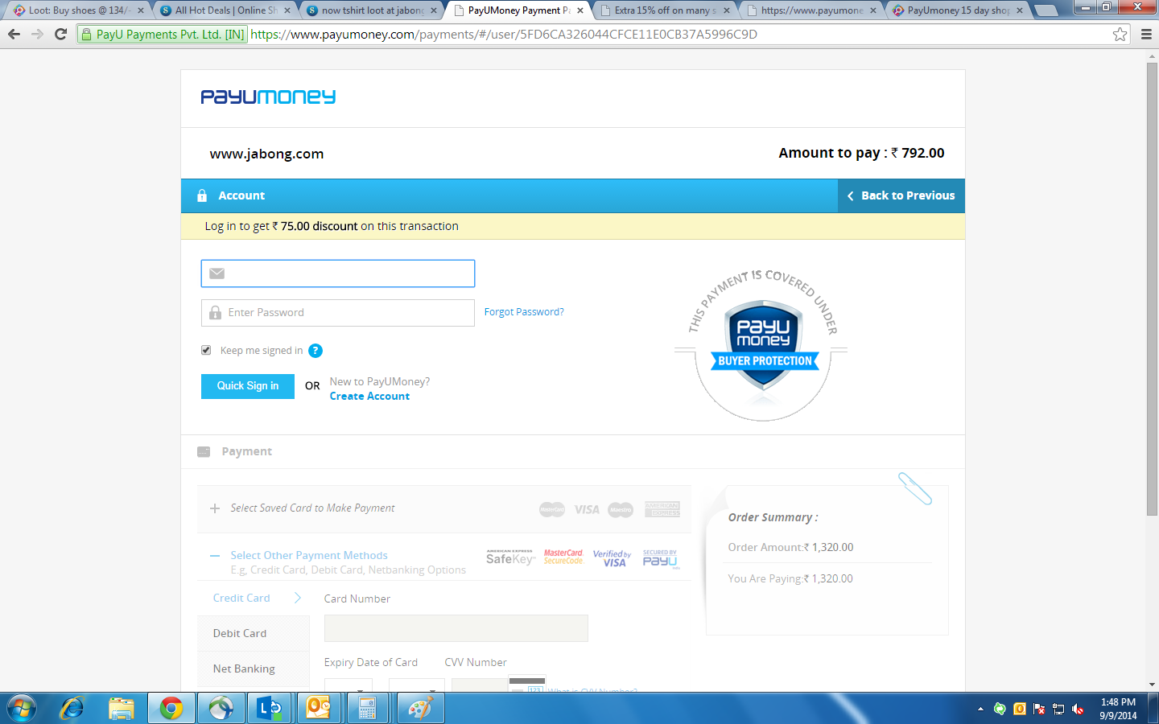Click the grey Maestro logo
This screenshot has width=1159, height=724.
tap(621, 509)
